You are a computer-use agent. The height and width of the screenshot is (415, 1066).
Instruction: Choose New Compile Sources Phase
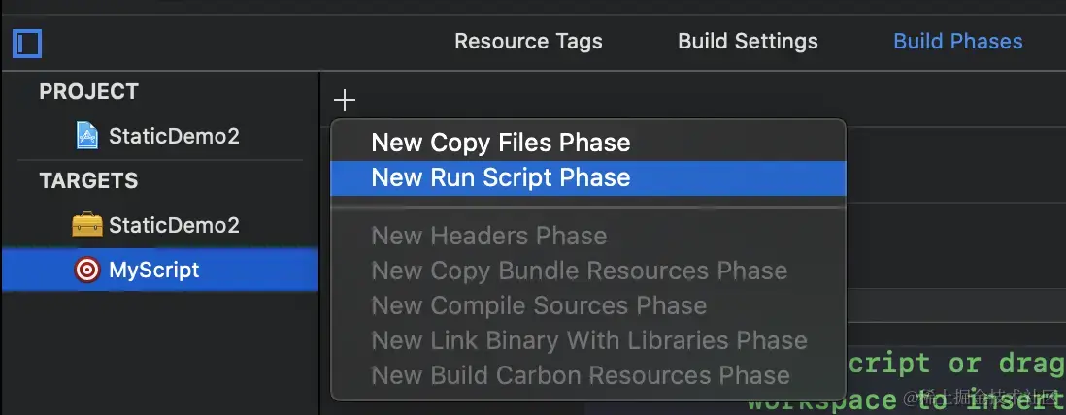coord(539,305)
